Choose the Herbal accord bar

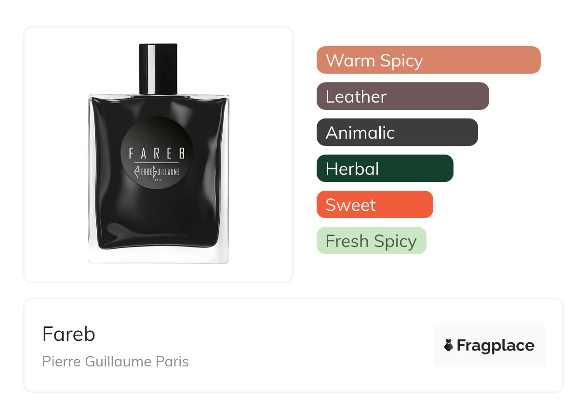(385, 169)
